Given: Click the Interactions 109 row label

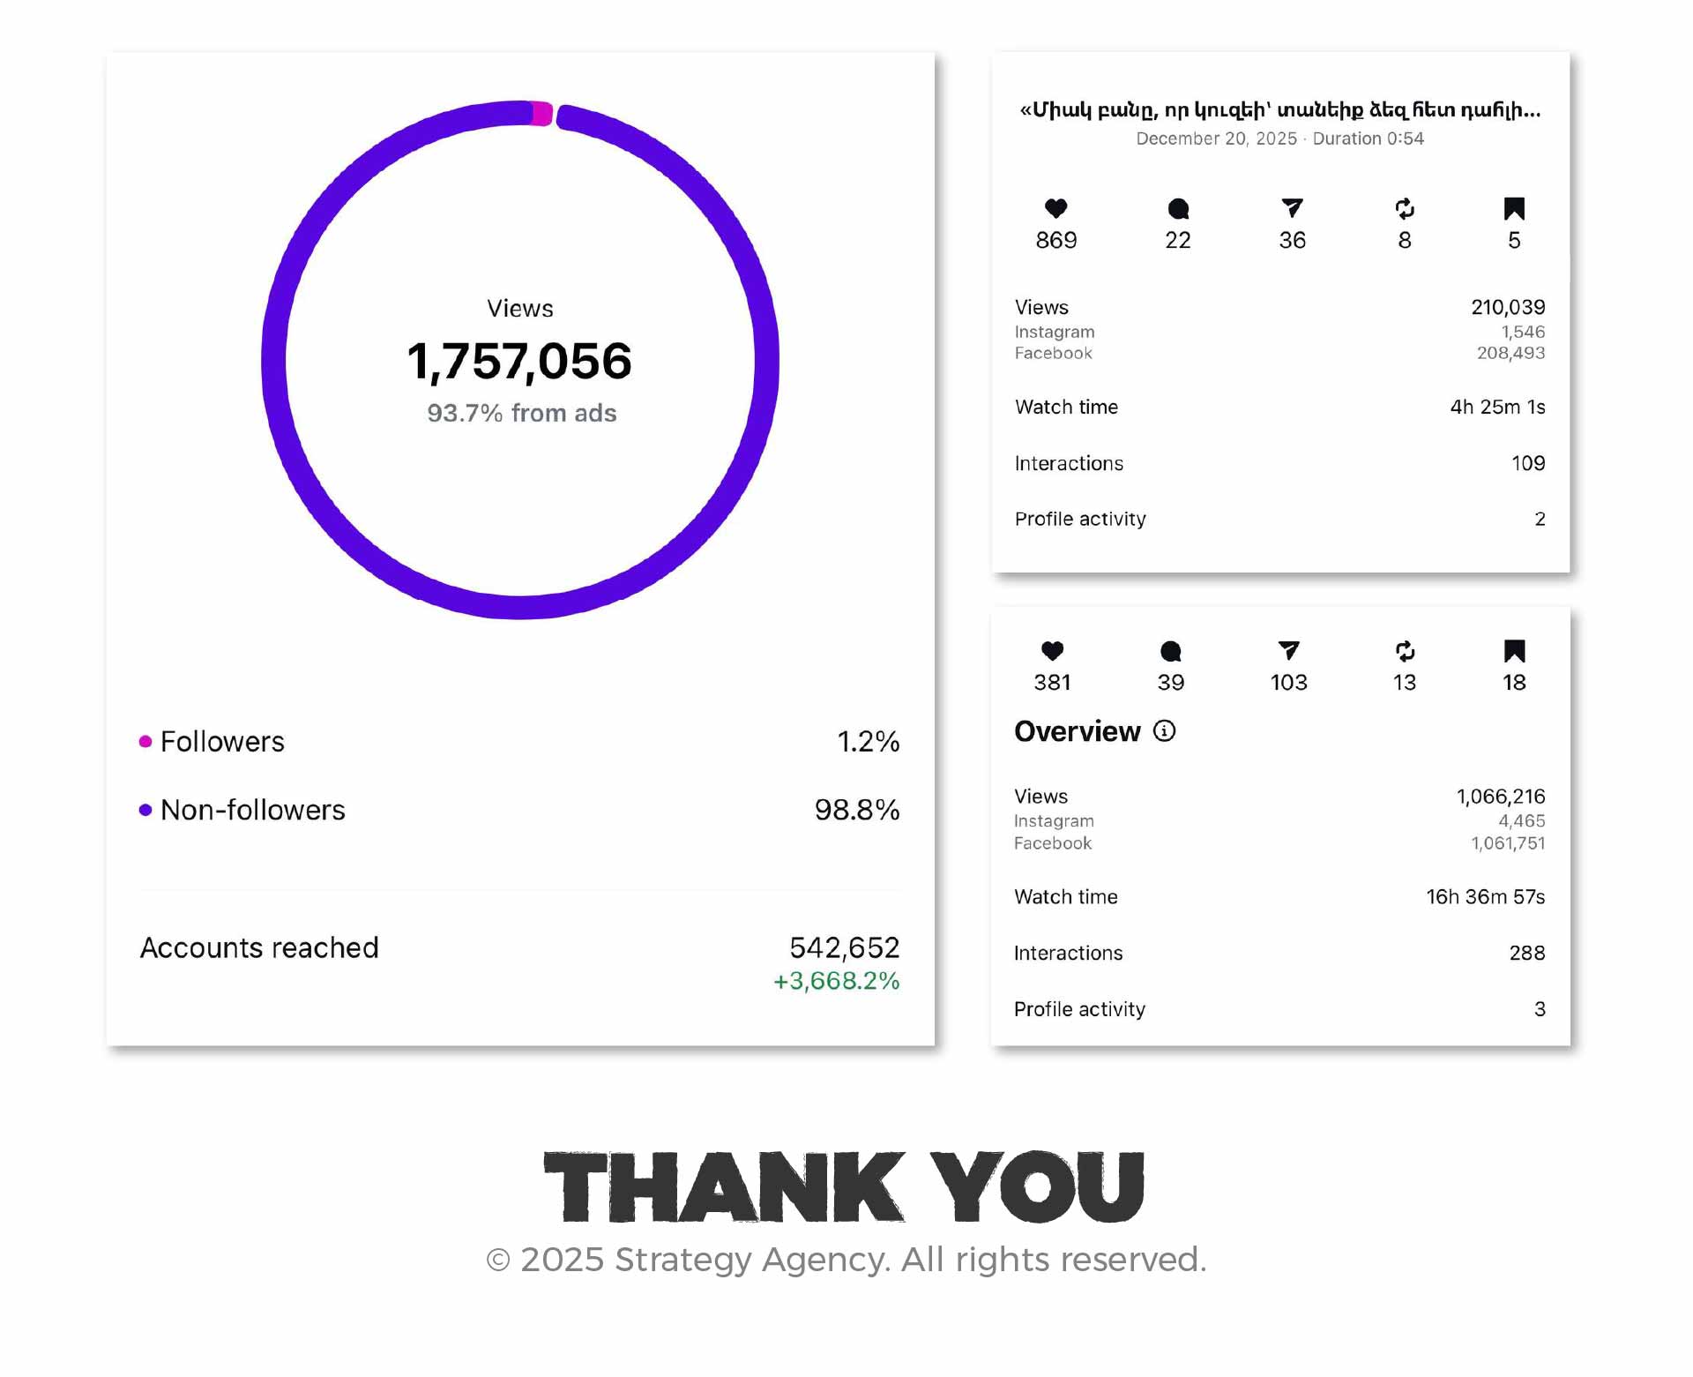Looking at the screenshot, I should tap(1069, 464).
